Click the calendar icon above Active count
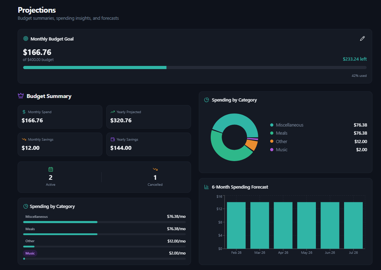Image resolution: width=381 pixels, height=270 pixels. 51,169
